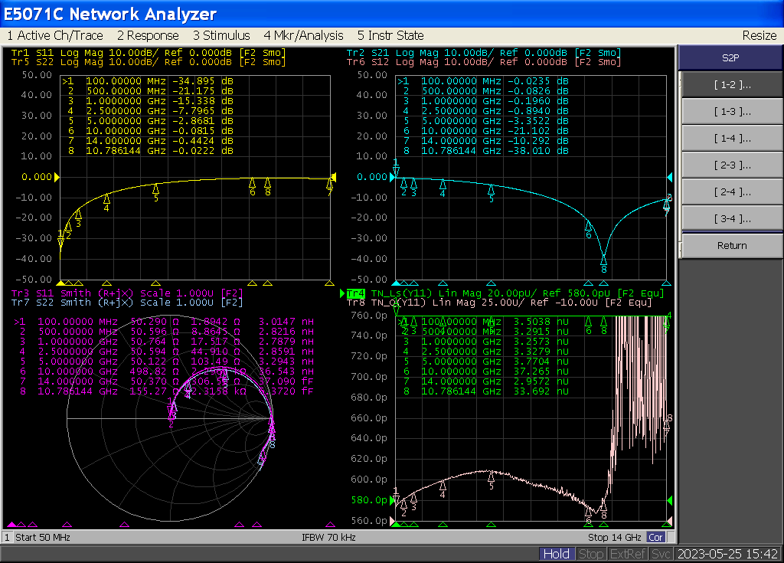This screenshot has width=784, height=563.
Task: Select the [ 1-3 ]... softkey
Action: pyautogui.click(x=732, y=111)
